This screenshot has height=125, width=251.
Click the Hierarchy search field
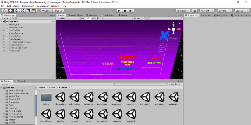[33, 18]
